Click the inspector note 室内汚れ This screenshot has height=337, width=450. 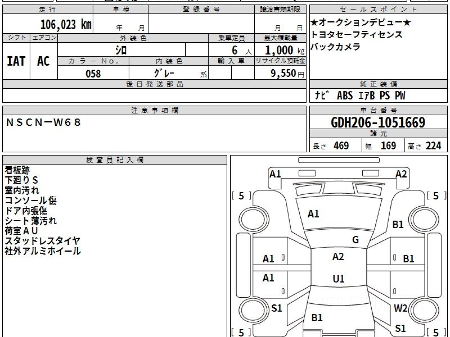pyautogui.click(x=22, y=190)
